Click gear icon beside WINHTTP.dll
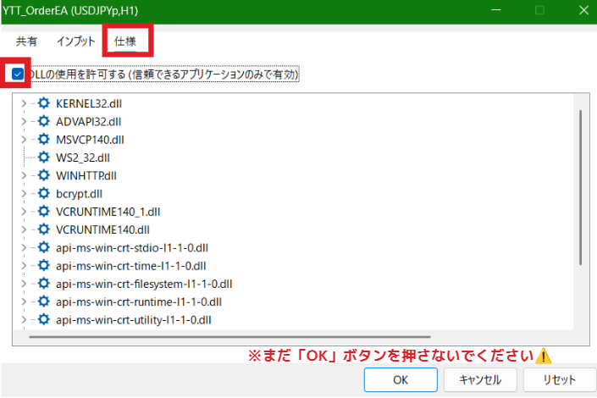 44,175
